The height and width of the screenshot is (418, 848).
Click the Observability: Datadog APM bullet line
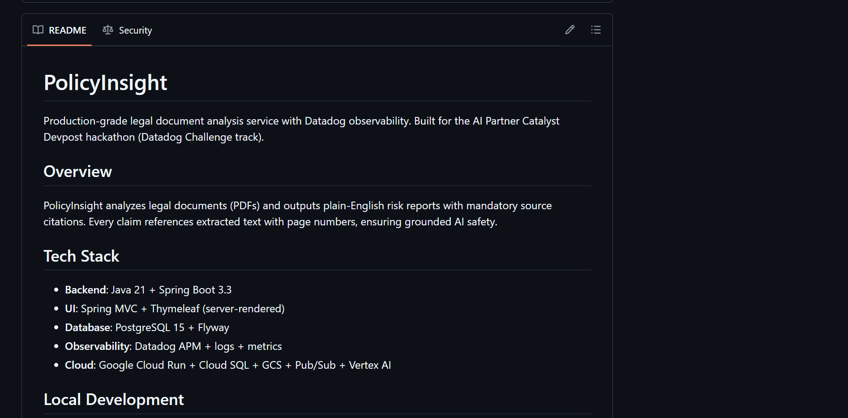point(173,346)
